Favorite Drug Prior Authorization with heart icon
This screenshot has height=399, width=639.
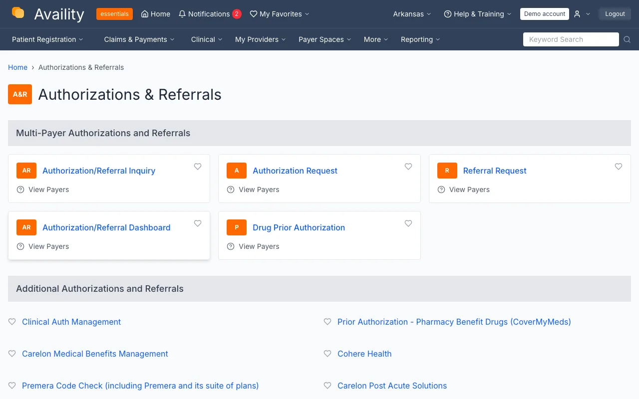408,223
